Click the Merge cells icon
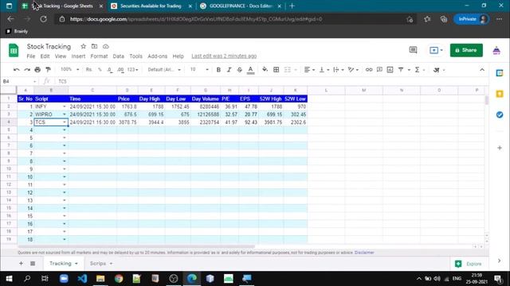The height and width of the screenshot is (286, 510). (x=288, y=70)
